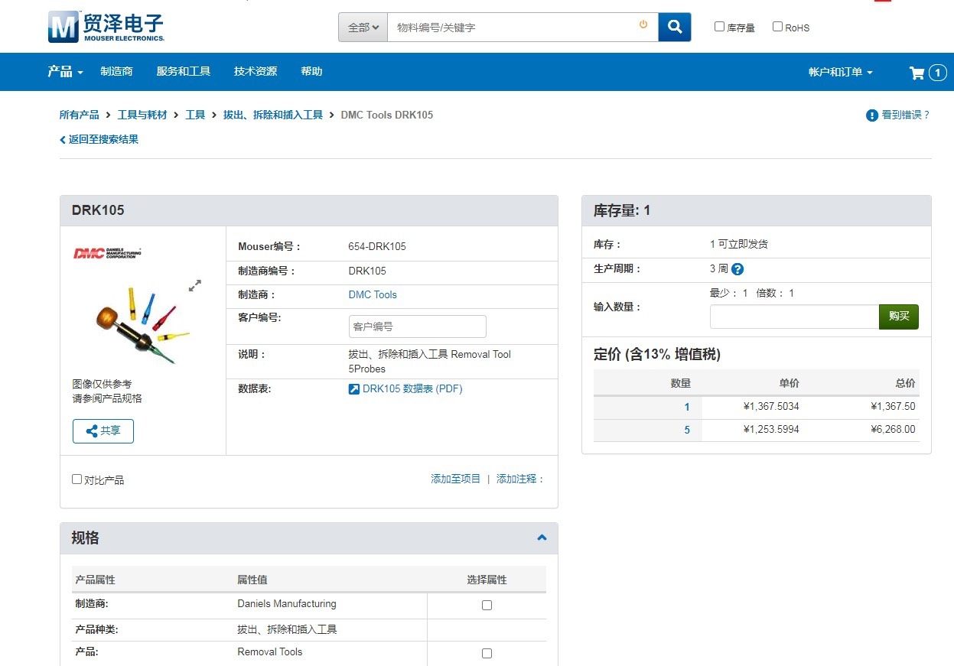Click the 看到错误？ link text
The width and height of the screenshot is (954, 666).
(x=906, y=115)
